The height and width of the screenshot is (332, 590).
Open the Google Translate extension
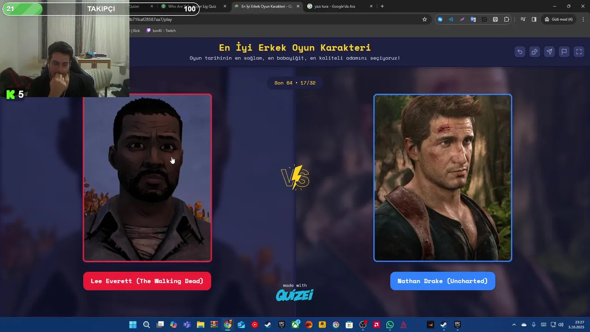tap(473, 19)
